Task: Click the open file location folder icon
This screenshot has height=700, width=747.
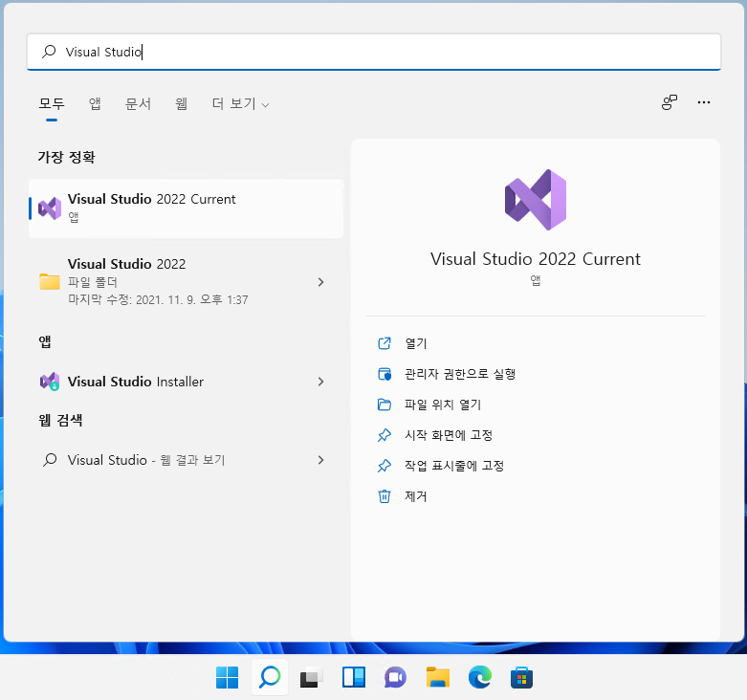Action: pyautogui.click(x=384, y=405)
